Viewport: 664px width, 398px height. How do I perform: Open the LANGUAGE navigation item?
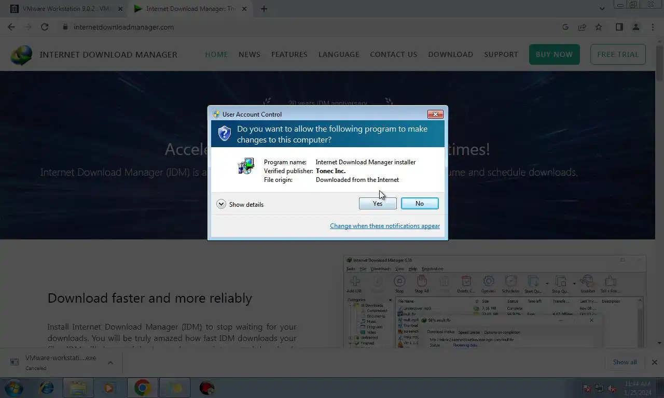339,54
